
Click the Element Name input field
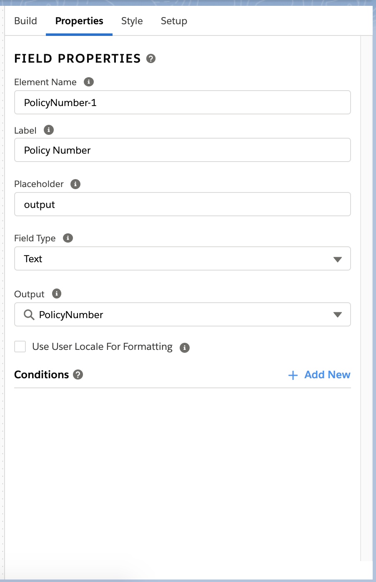pyautogui.click(x=183, y=102)
